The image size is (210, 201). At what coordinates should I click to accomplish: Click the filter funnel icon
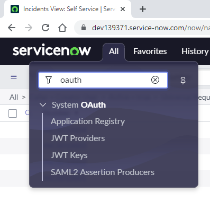[49, 80]
